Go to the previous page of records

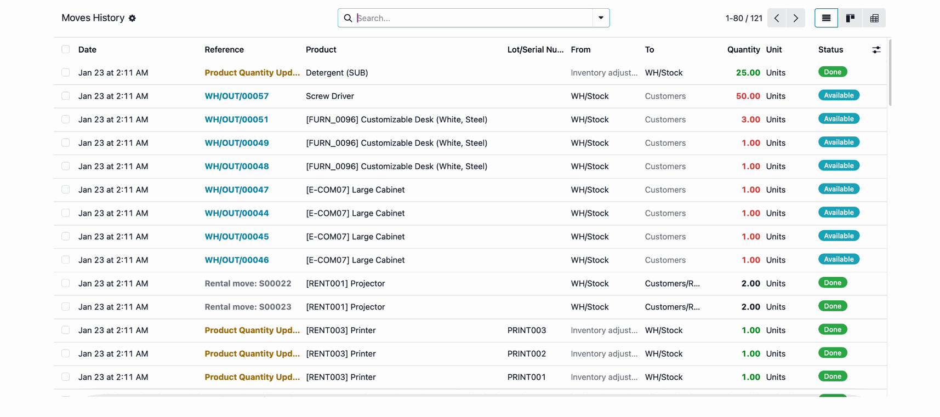coord(777,18)
